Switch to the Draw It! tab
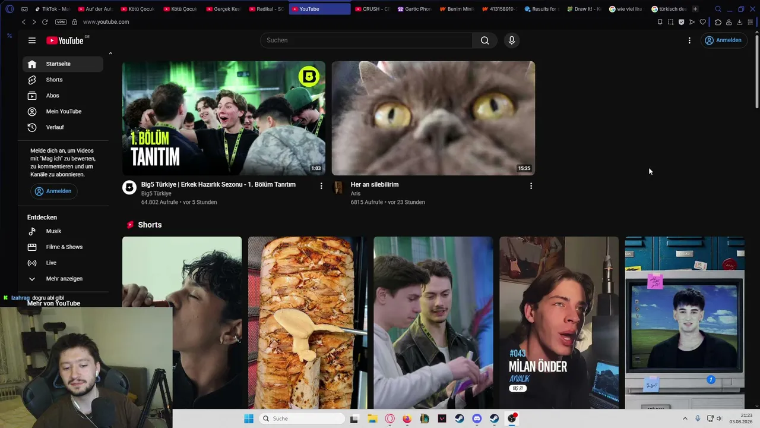Viewport: 760px width, 428px height. point(584,9)
